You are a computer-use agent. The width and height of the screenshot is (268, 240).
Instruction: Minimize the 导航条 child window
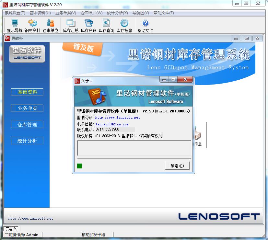coord(236,39)
